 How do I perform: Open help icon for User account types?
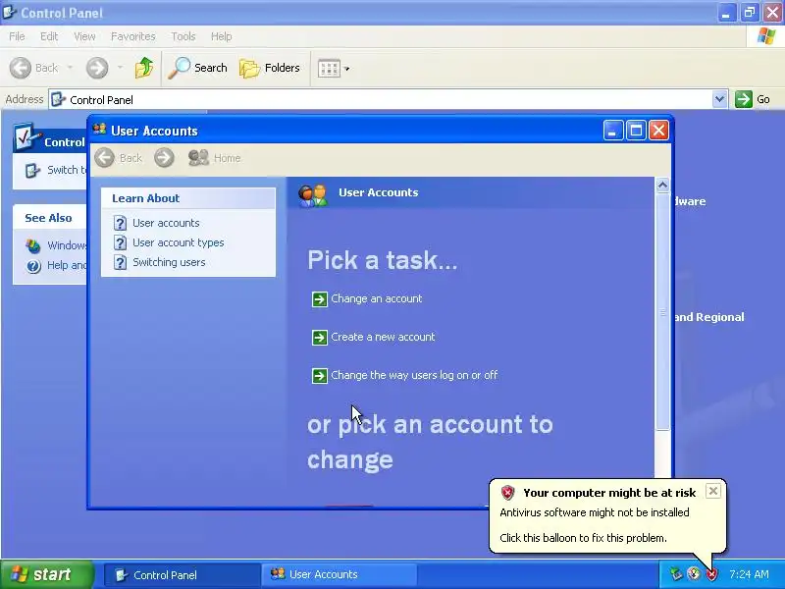click(x=120, y=242)
